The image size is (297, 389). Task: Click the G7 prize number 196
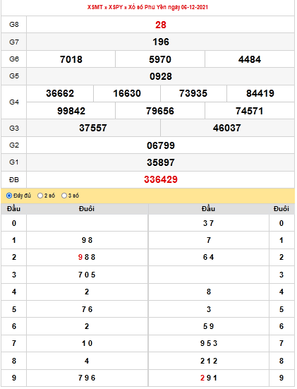tap(161, 42)
